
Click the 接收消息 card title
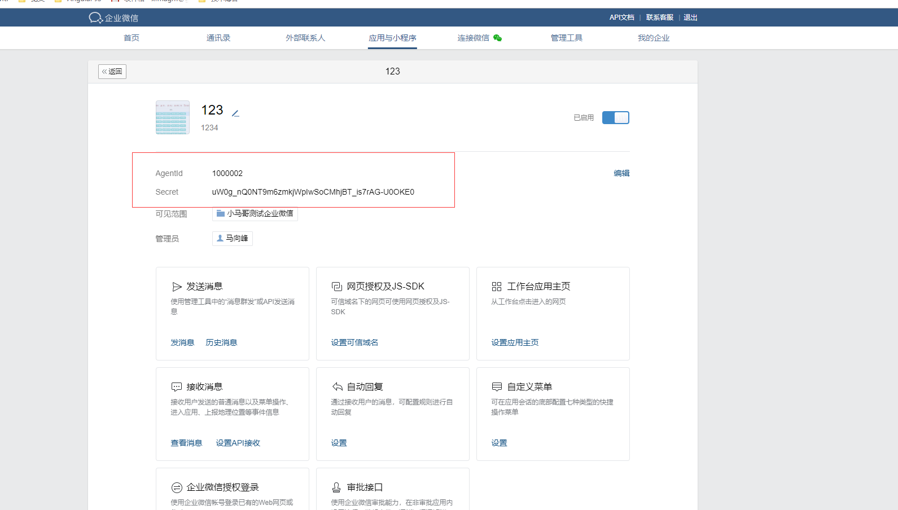pos(204,387)
